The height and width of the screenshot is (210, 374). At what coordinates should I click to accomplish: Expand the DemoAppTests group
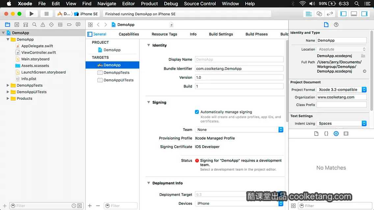coord(8,85)
